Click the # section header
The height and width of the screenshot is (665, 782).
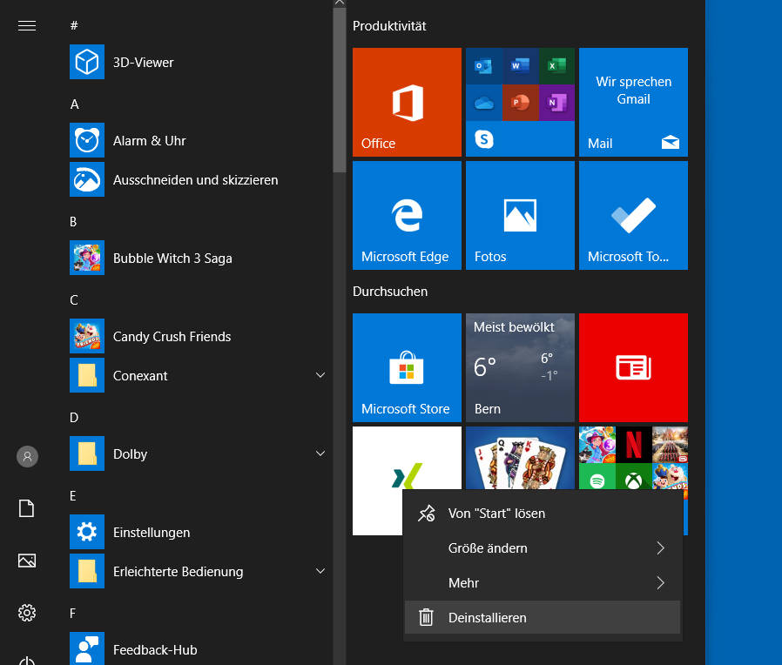74,25
